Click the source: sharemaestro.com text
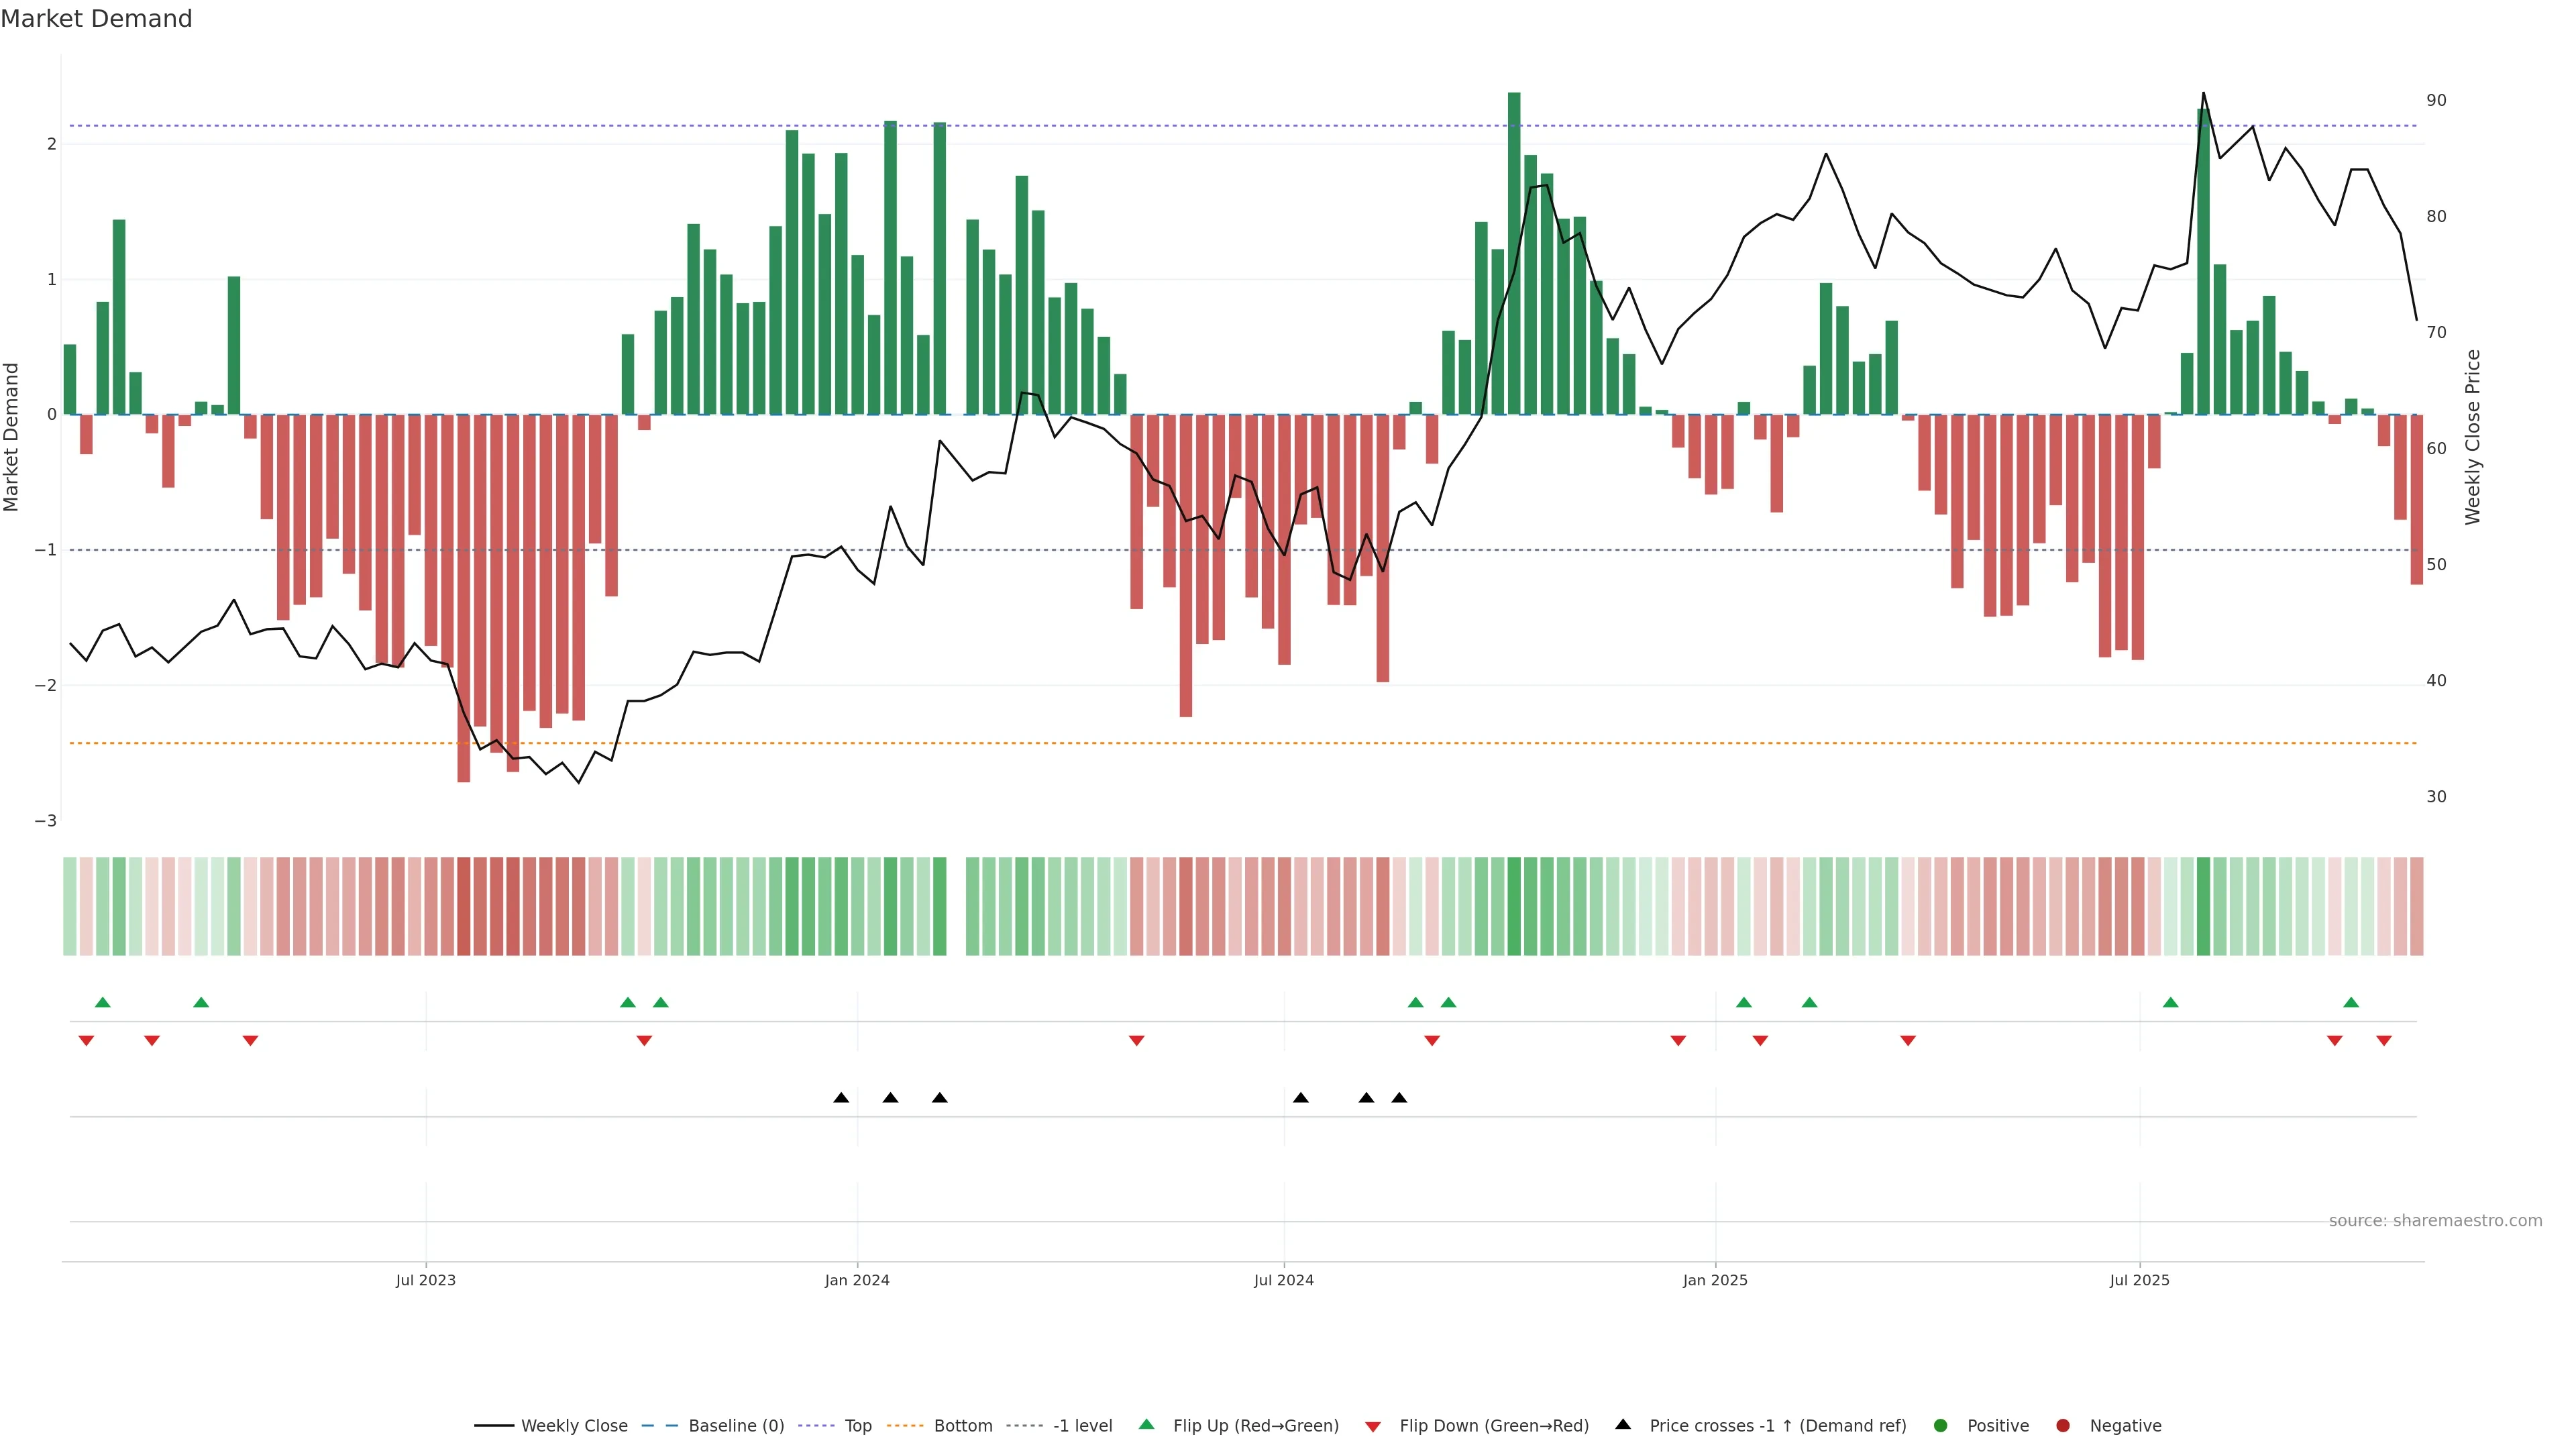This screenshot has width=2576, height=1449. [x=2435, y=1221]
